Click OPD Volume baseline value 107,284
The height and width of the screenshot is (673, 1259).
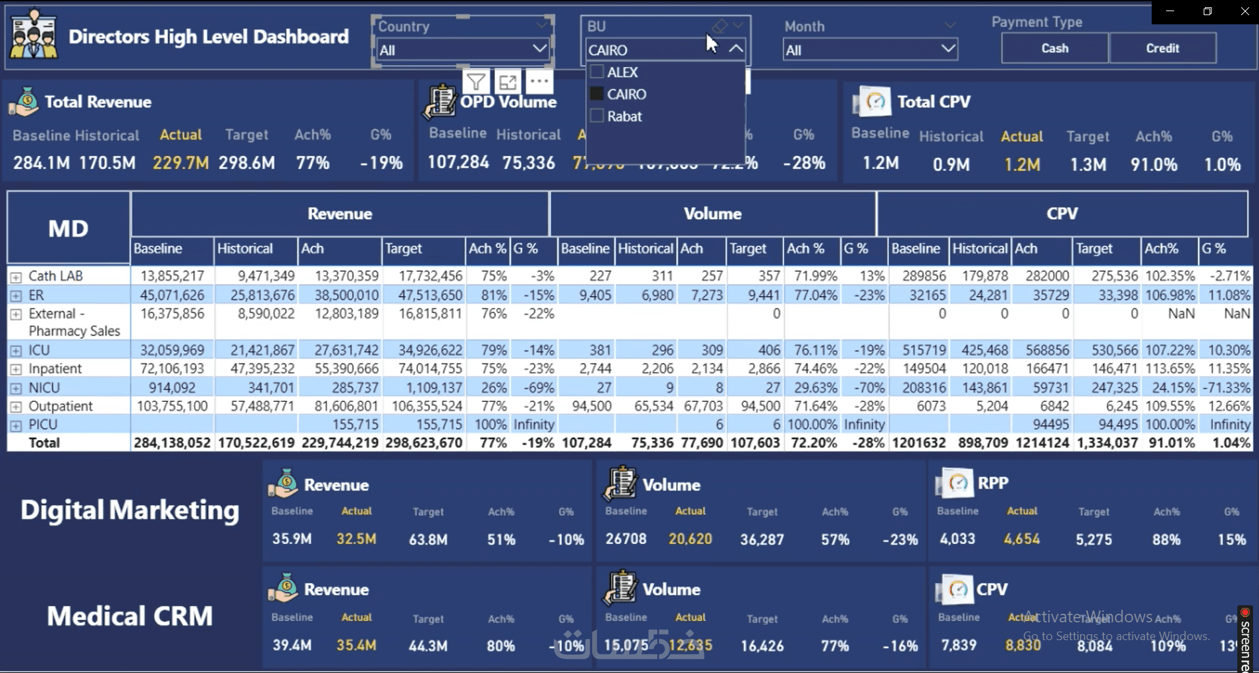[458, 162]
